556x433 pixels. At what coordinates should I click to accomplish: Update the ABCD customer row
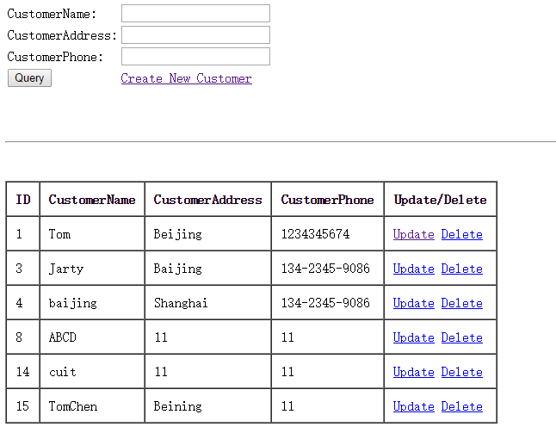pyautogui.click(x=413, y=337)
